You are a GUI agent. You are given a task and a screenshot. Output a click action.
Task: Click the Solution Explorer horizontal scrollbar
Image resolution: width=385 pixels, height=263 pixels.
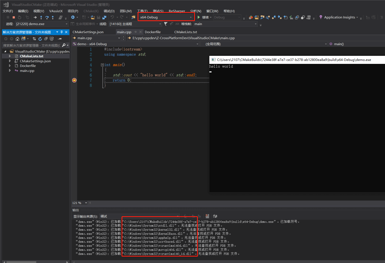(21, 262)
